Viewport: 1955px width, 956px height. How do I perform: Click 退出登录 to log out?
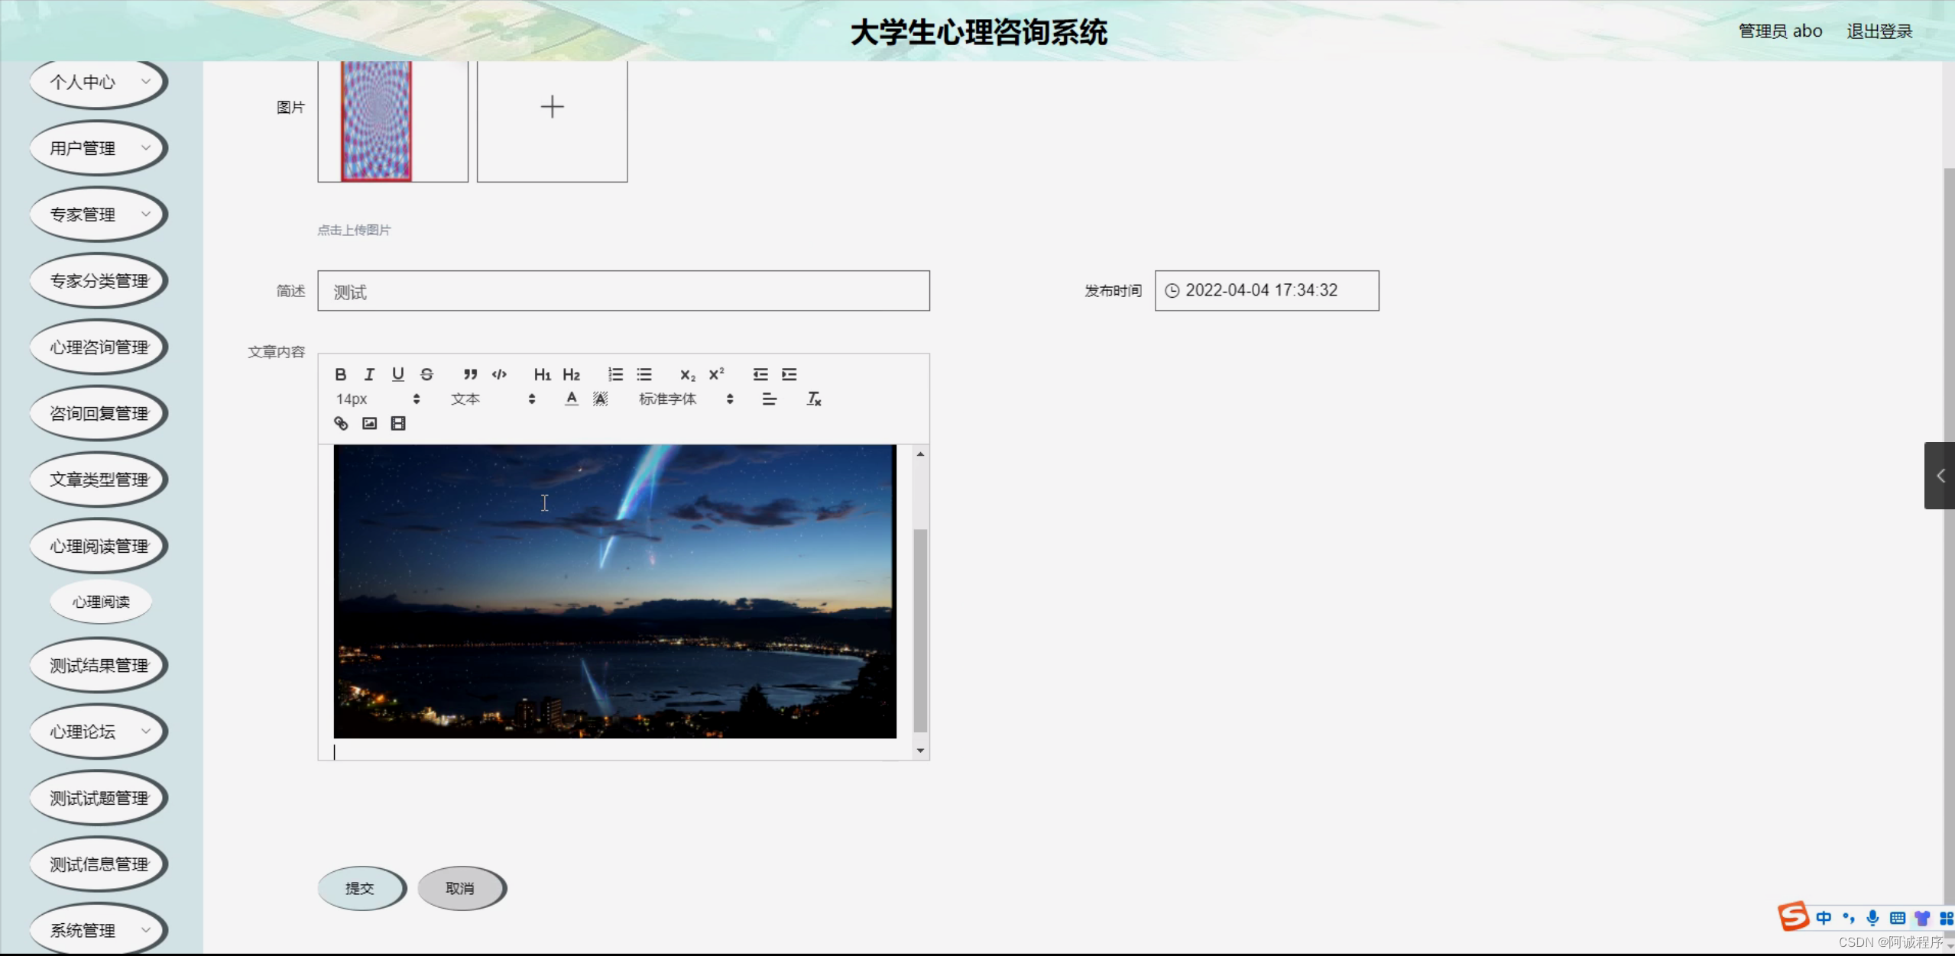[x=1879, y=31]
